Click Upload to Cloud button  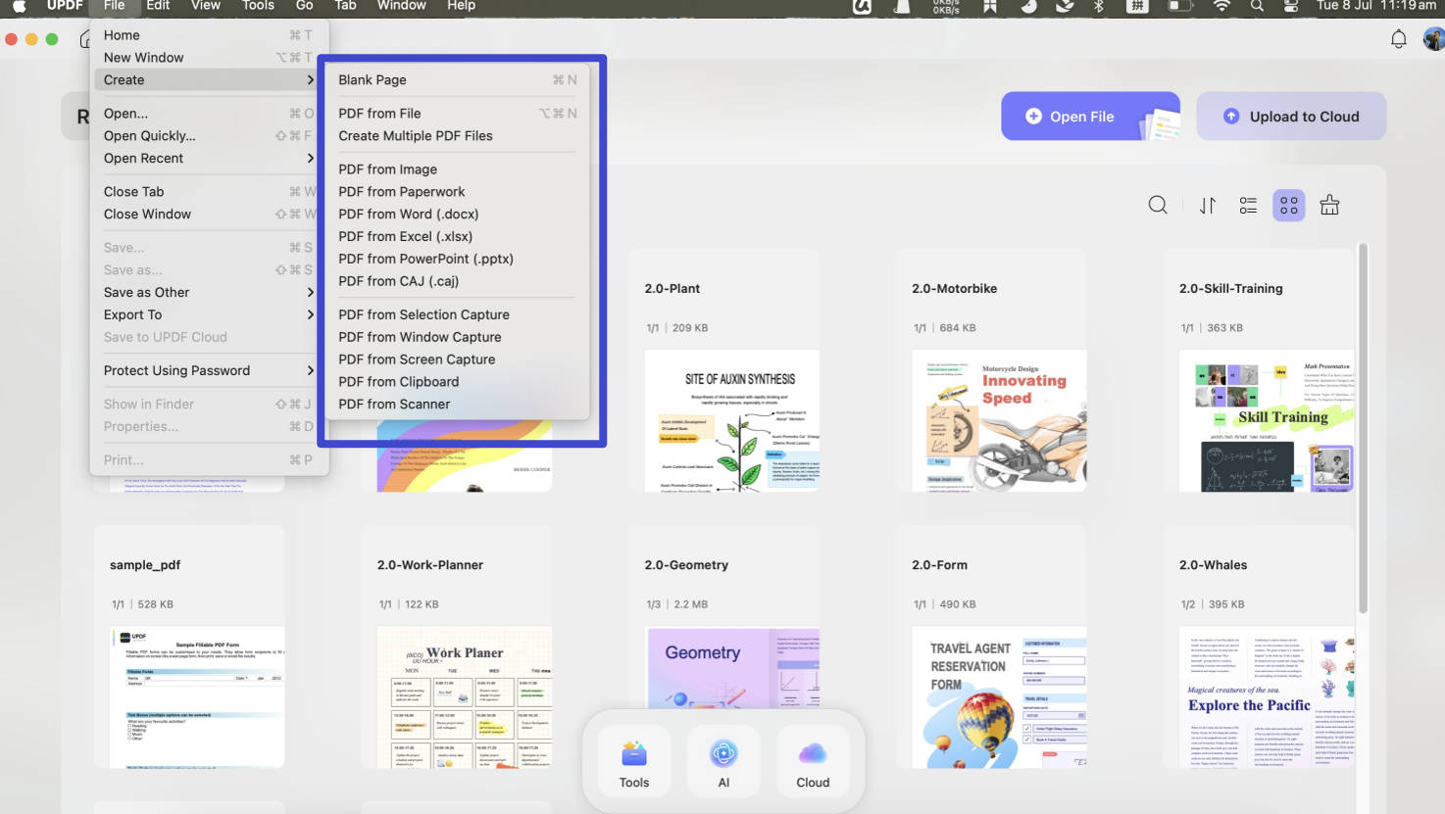1291,117
